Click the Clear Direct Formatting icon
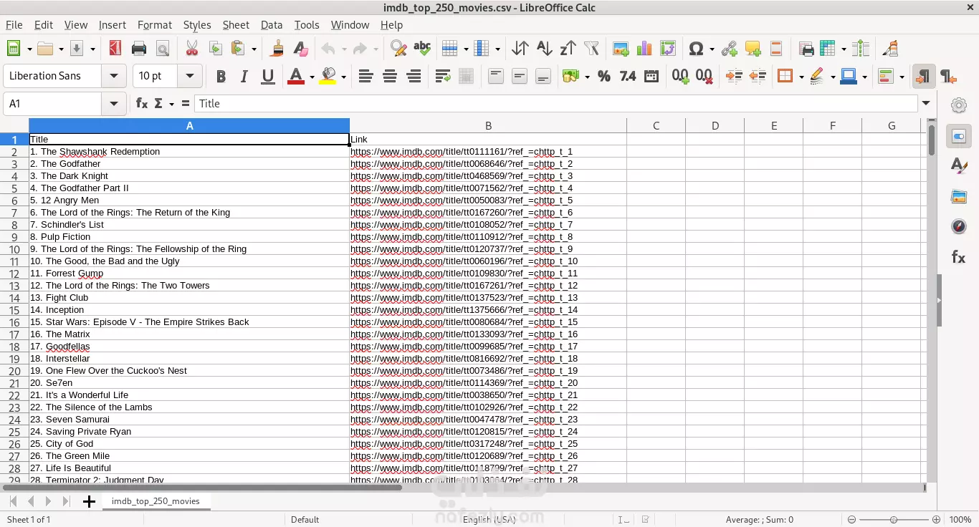Viewport: 979px width, 527px height. pyautogui.click(x=300, y=49)
